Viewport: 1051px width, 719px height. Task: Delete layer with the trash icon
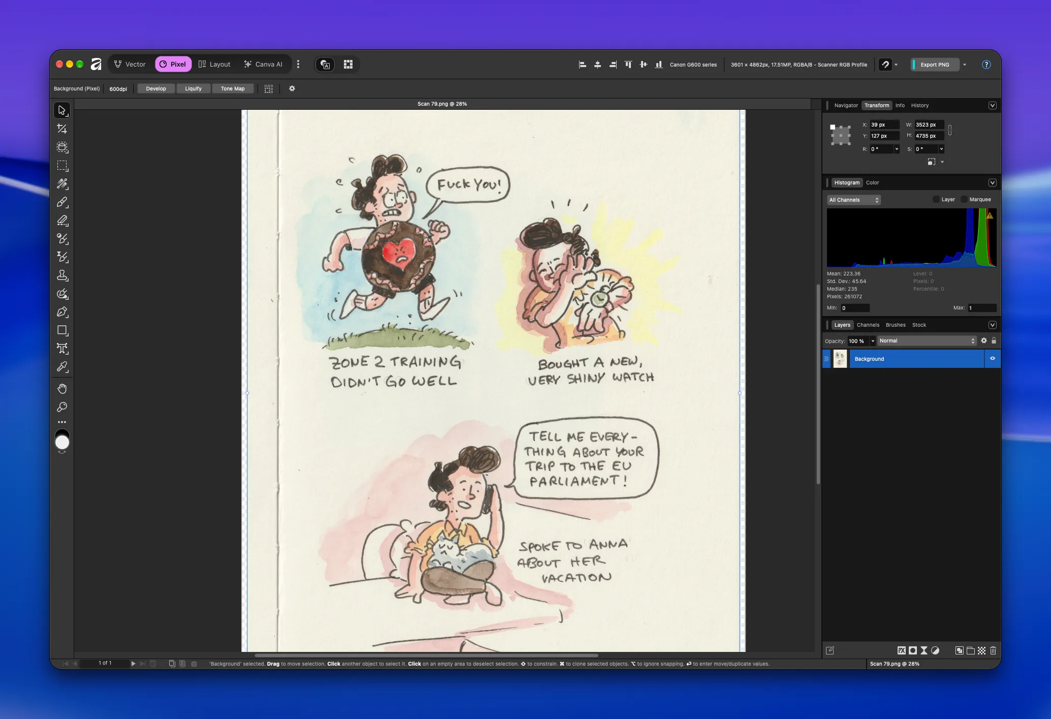click(x=993, y=650)
